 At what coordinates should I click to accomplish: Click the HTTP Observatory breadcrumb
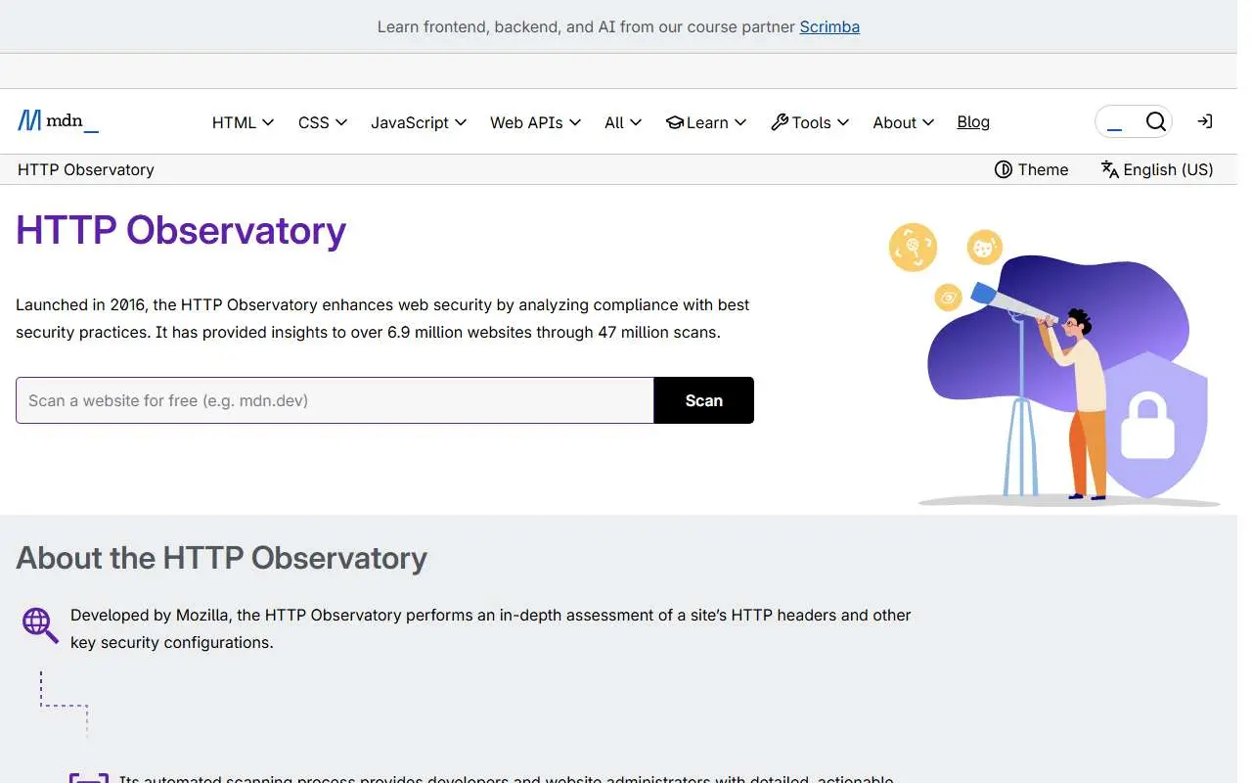click(x=86, y=169)
